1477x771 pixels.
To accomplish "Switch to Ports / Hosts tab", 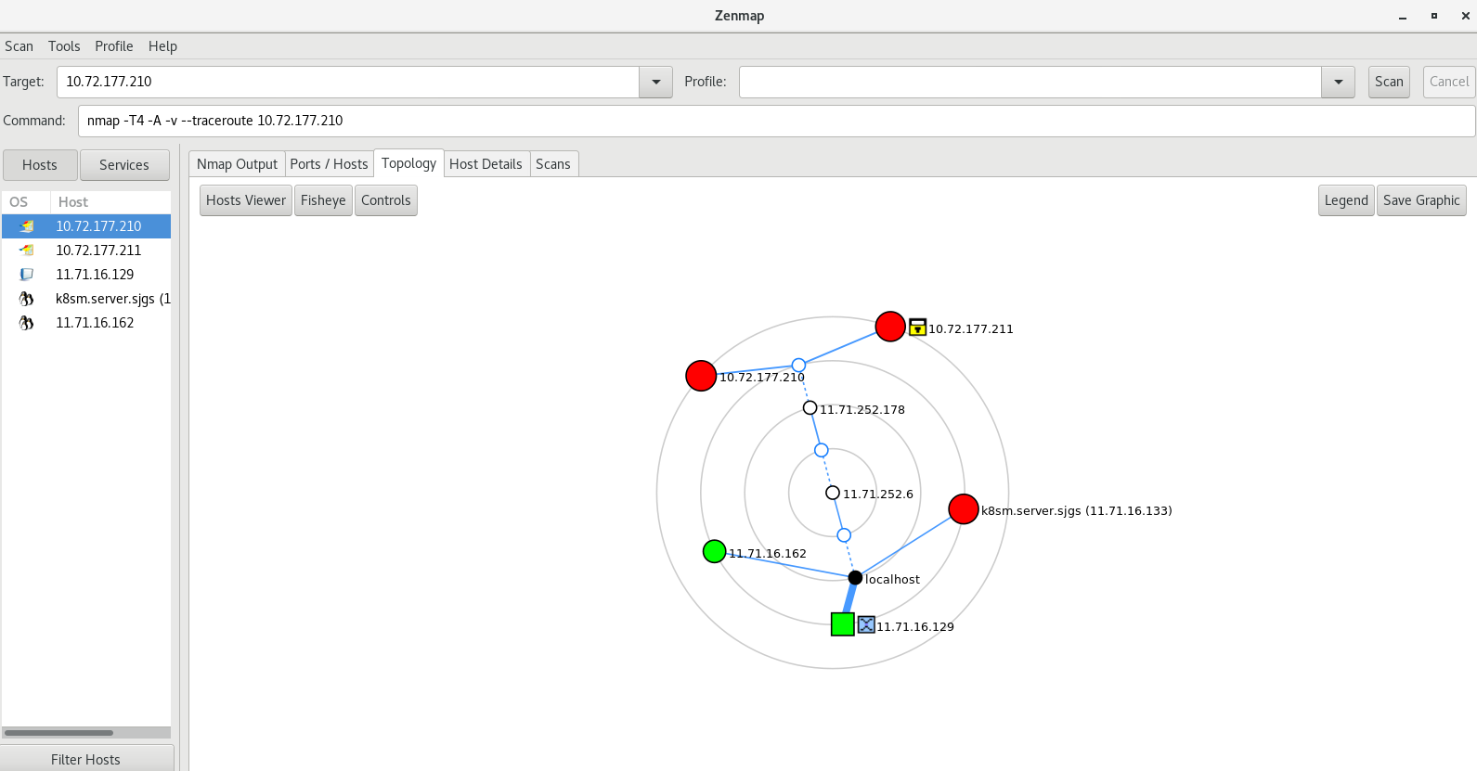I will click(x=329, y=164).
